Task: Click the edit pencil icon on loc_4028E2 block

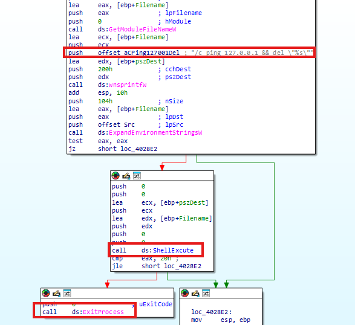Action: click(195, 294)
